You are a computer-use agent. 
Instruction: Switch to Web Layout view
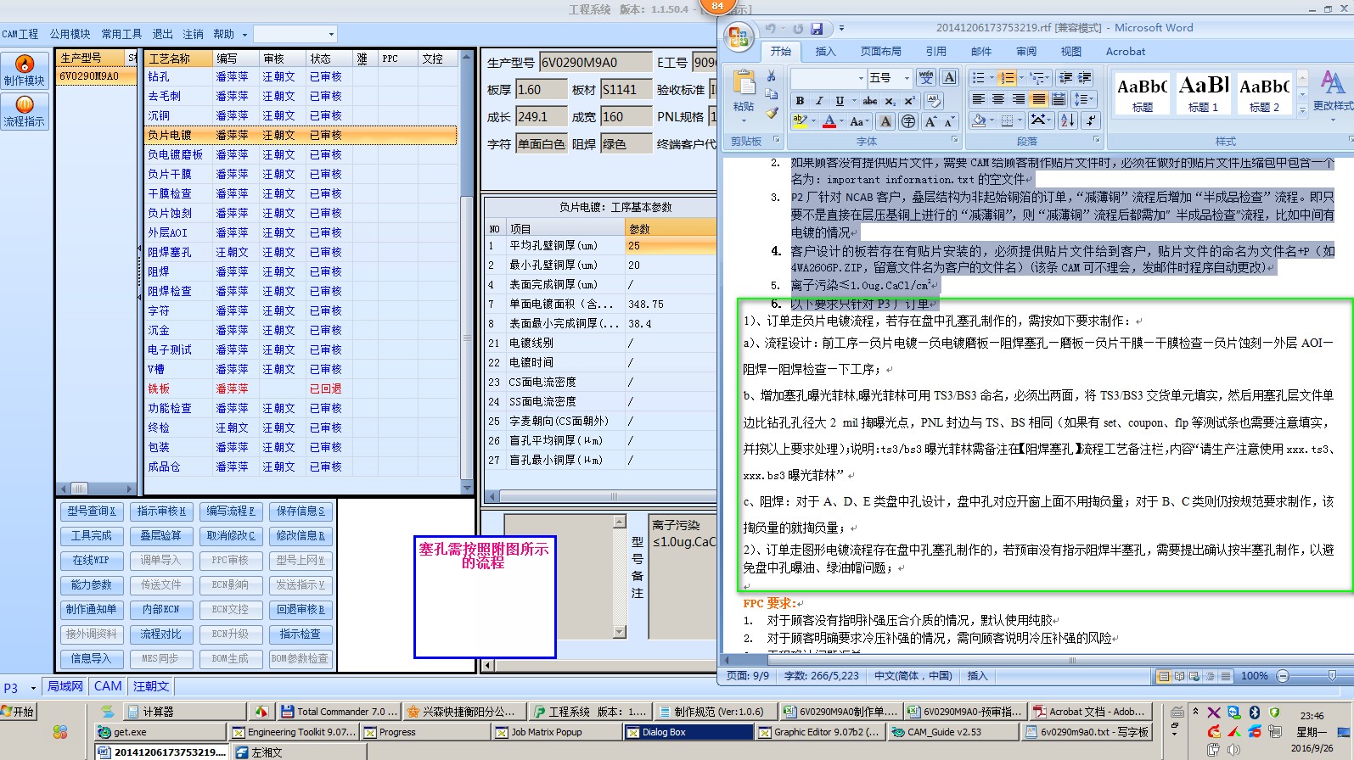point(1194,676)
